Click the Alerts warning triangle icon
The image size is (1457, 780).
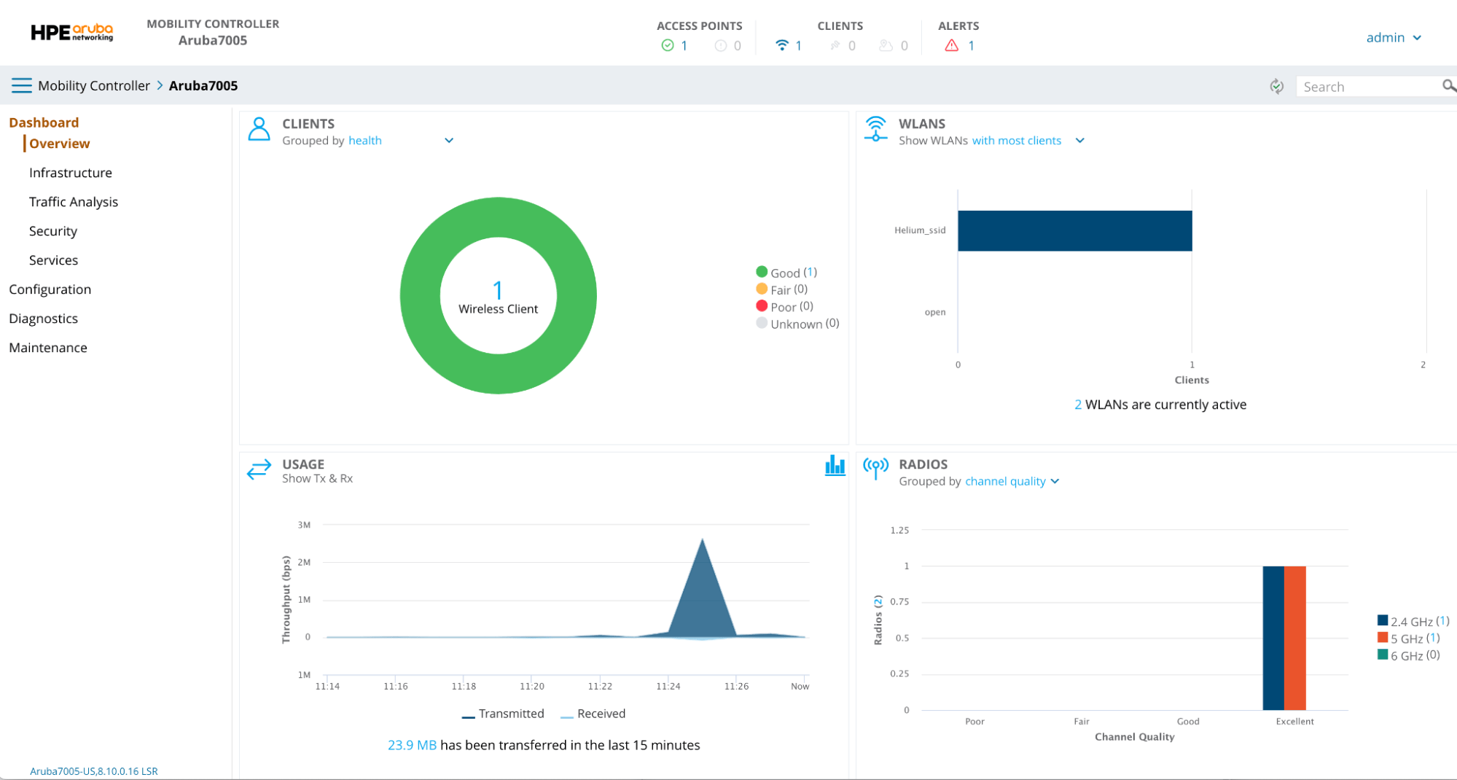click(951, 45)
